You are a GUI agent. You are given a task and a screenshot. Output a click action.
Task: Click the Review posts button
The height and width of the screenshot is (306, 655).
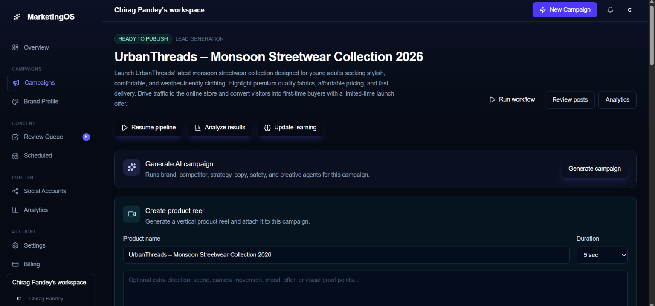(x=570, y=100)
